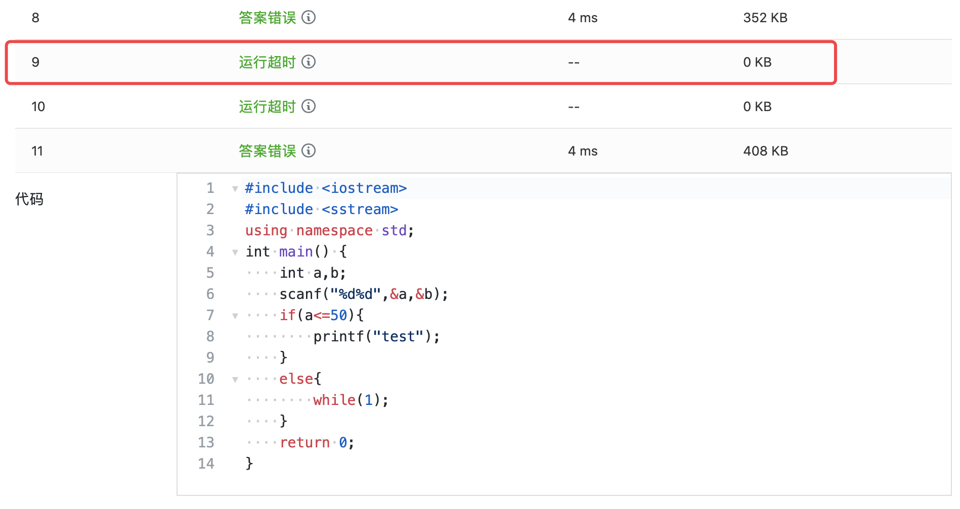960x509 pixels.
Task: Place cursor on 'while(1);' line
Action: (351, 400)
